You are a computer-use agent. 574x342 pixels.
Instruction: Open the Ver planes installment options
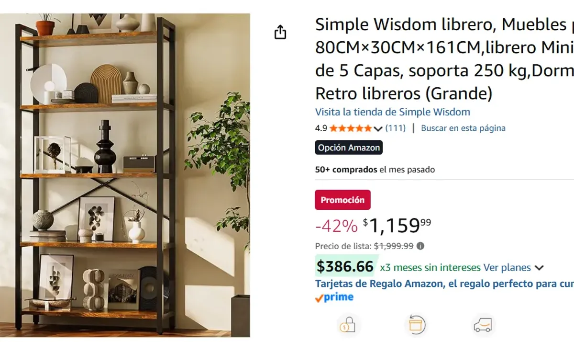(507, 267)
